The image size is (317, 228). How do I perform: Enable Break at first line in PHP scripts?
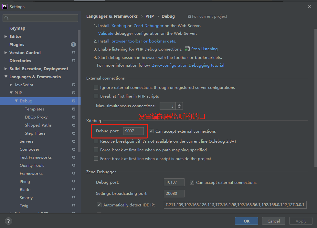96,96
